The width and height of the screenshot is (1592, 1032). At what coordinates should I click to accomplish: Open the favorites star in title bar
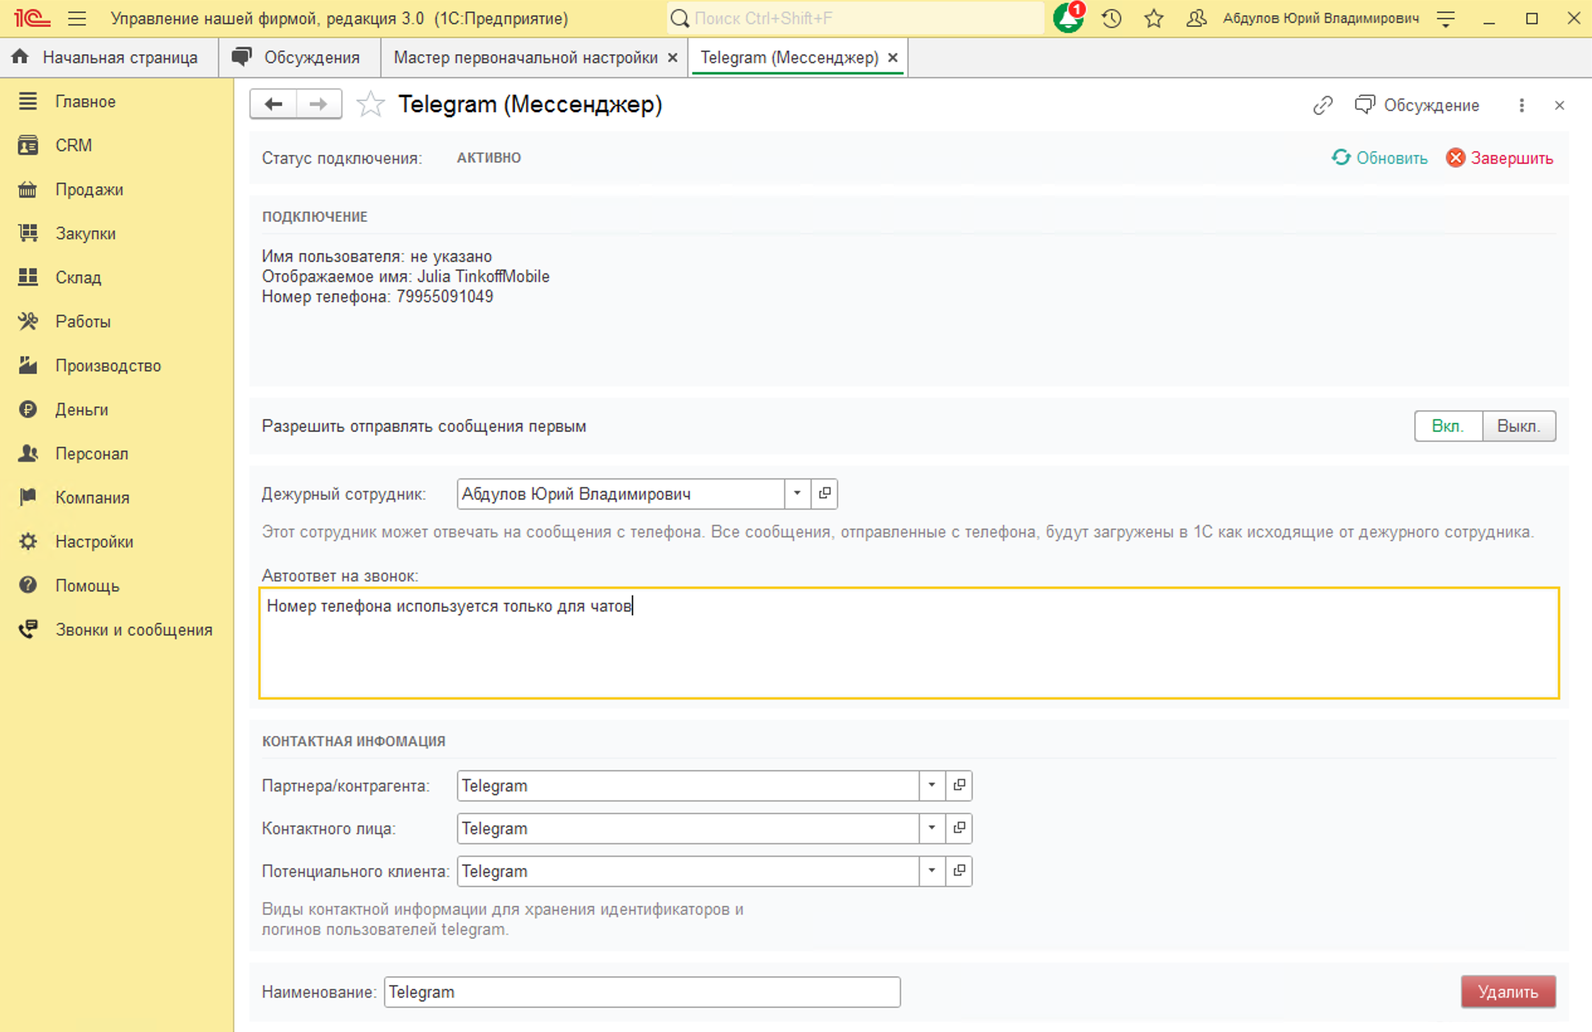click(1154, 18)
